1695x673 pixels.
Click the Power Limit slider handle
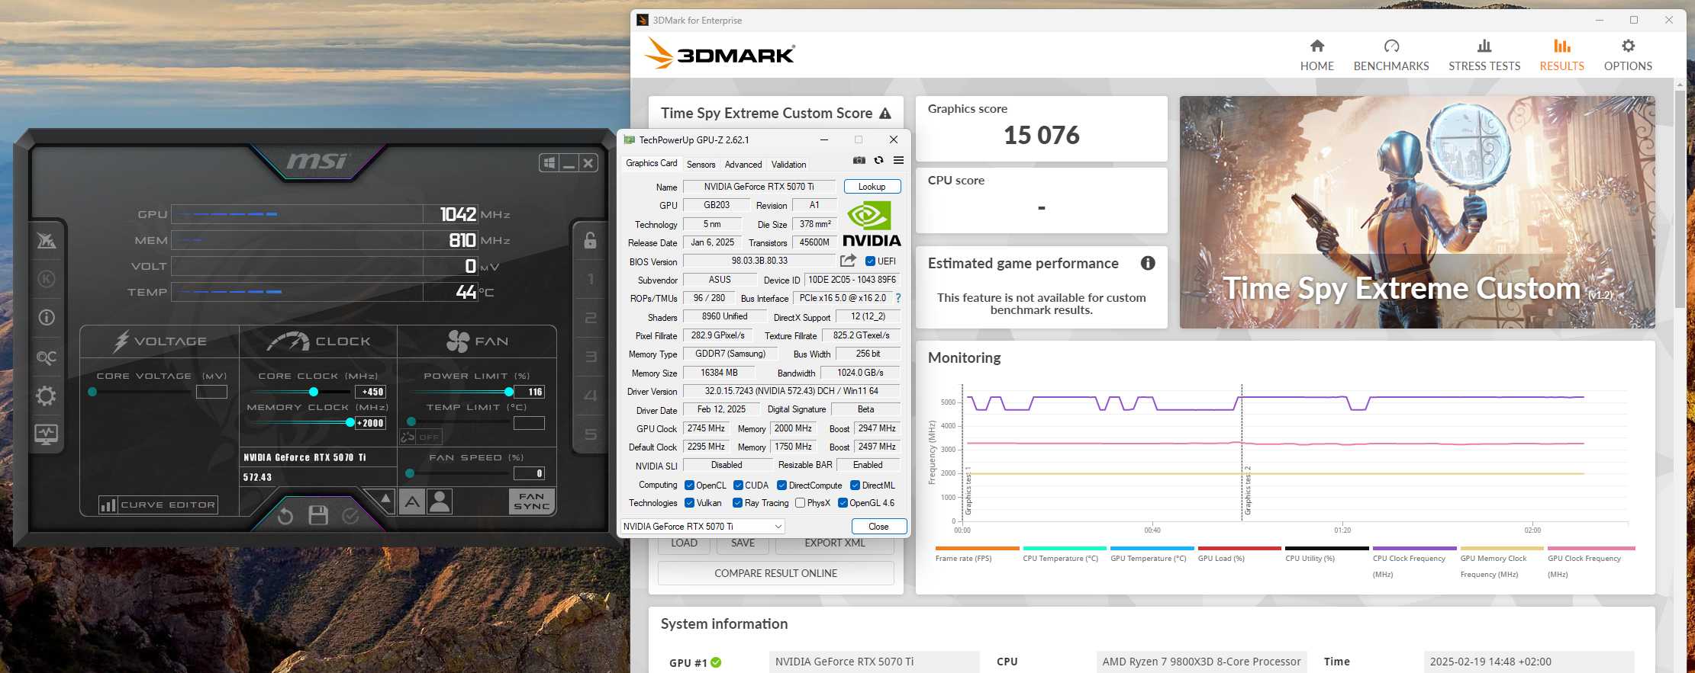(509, 392)
